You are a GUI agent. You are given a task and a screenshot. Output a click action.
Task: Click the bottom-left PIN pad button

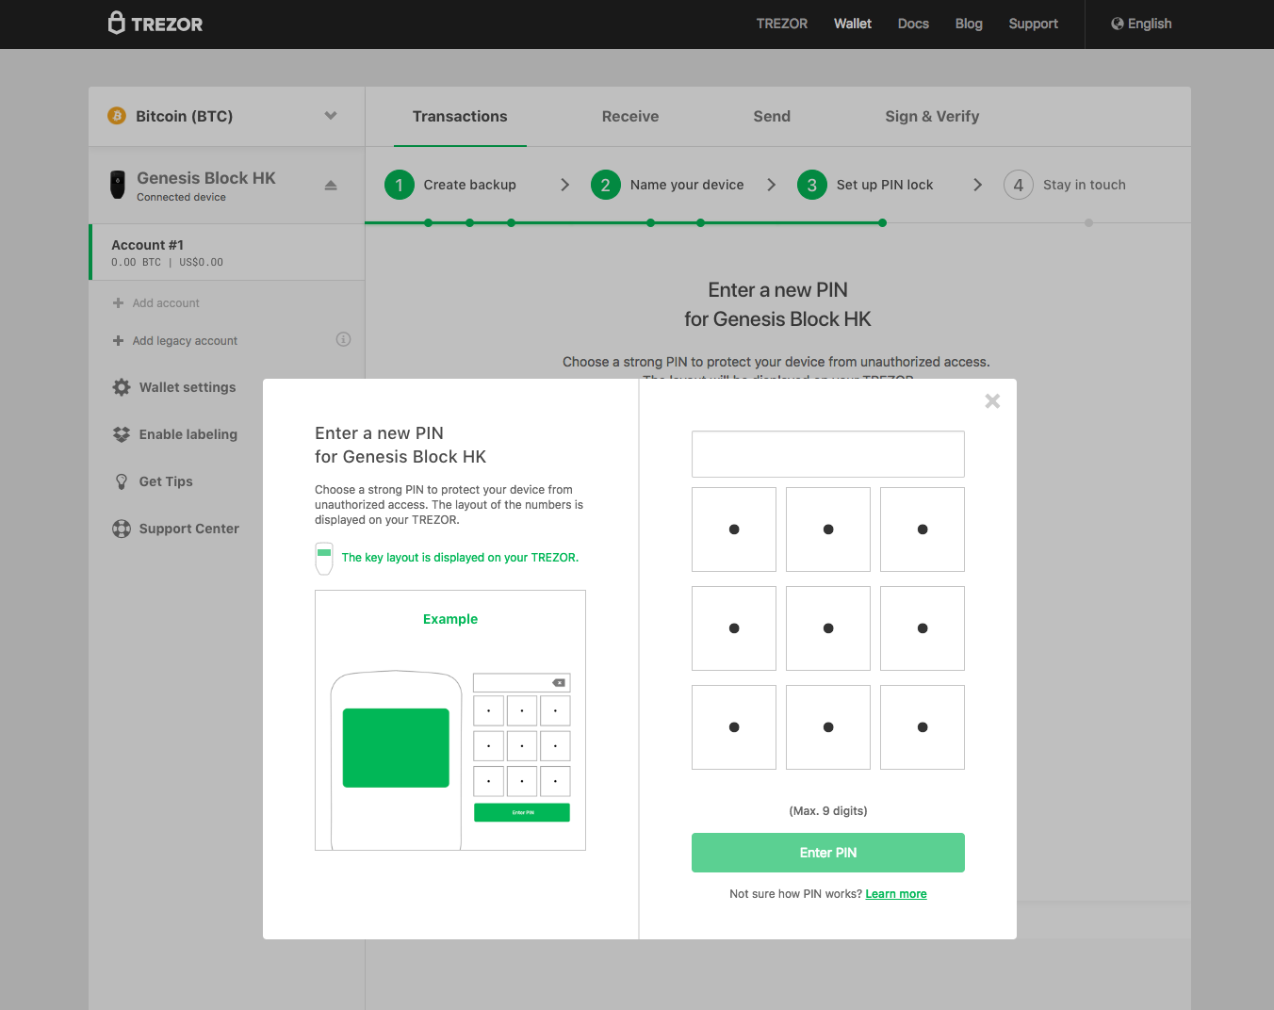click(x=734, y=727)
